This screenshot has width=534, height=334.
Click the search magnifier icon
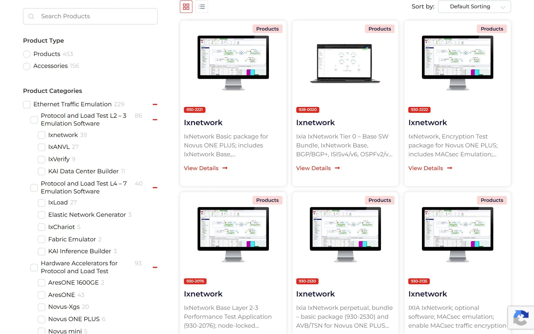click(31, 16)
